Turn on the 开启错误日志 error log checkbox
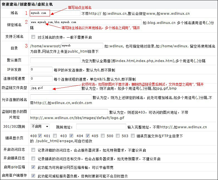The height and width of the screenshot is (180, 218). [33, 159]
